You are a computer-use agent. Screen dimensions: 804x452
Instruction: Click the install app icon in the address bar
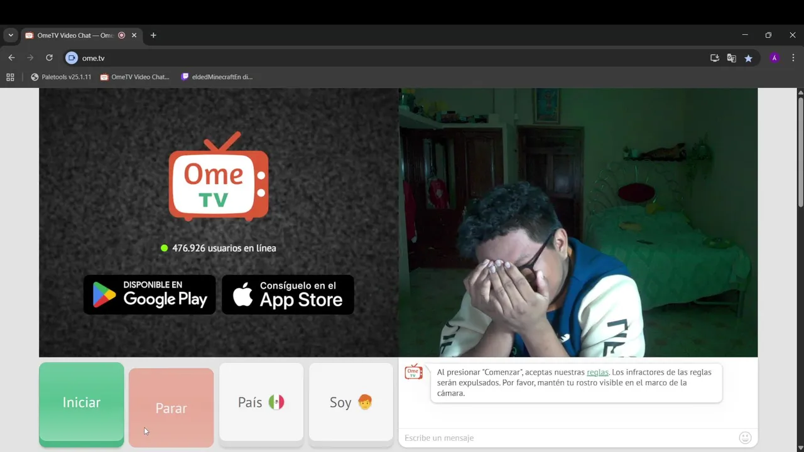click(x=715, y=58)
